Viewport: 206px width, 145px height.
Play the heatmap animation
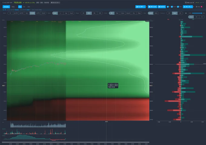tap(186, 13)
